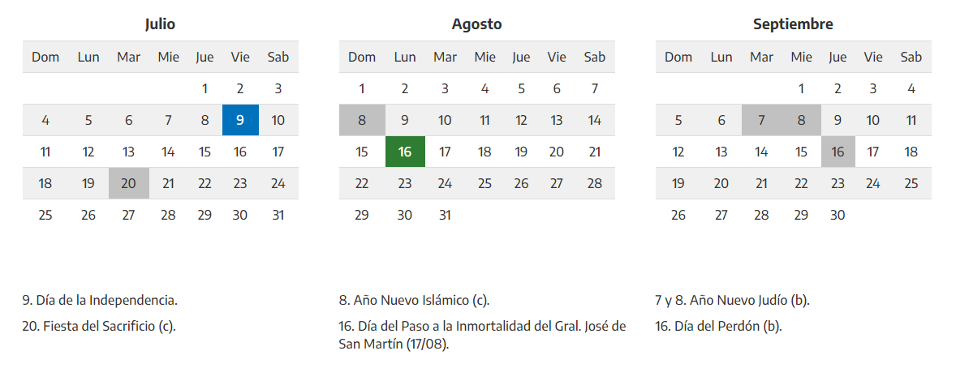Image resolution: width=956 pixels, height=368 pixels.
Task: Select the Agosto month heading
Action: click(x=476, y=24)
